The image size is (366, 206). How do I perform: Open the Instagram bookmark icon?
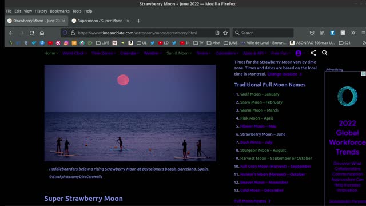(66, 43)
